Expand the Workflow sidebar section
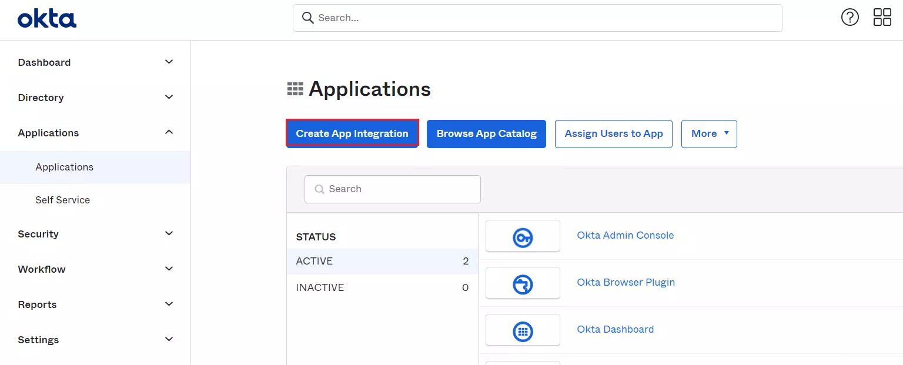 coord(95,269)
